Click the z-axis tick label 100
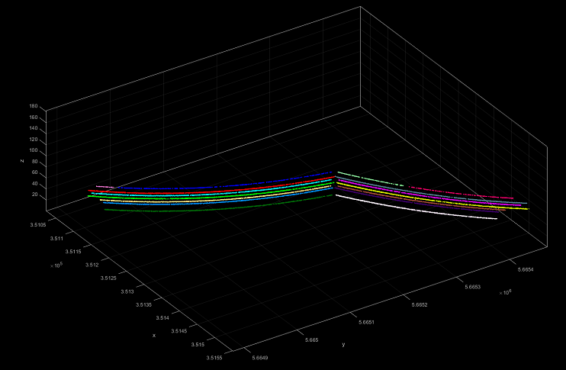Screen dimensions: 566x370 (34, 151)
